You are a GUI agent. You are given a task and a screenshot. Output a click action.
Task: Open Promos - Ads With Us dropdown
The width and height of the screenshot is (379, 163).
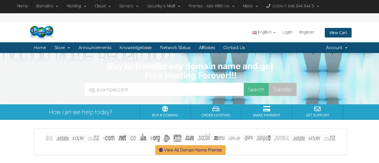[x=212, y=6]
